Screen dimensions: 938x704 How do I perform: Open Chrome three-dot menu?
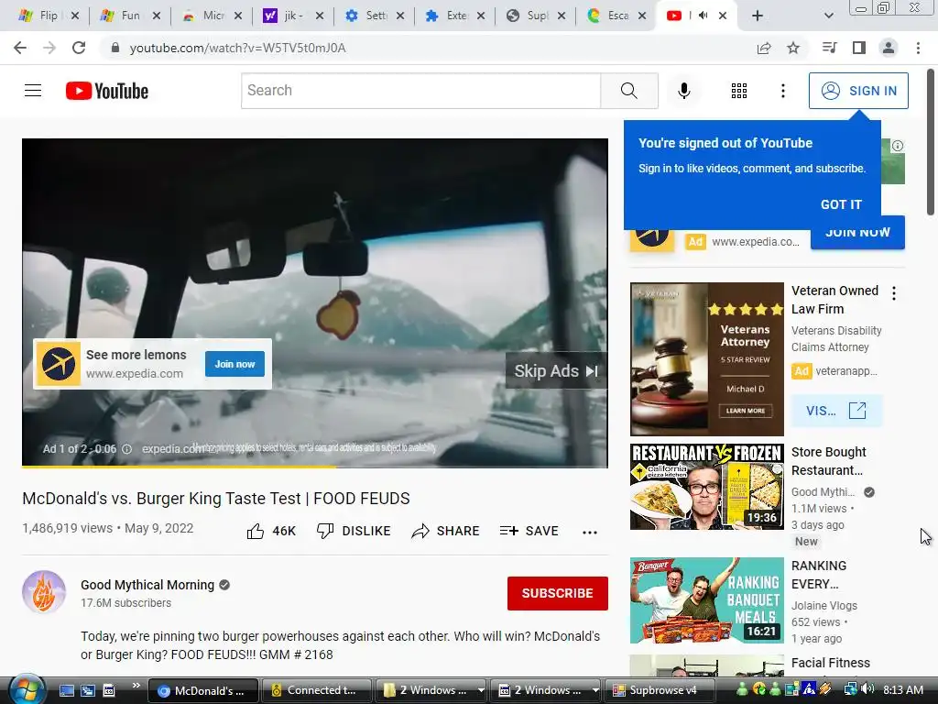(x=918, y=48)
